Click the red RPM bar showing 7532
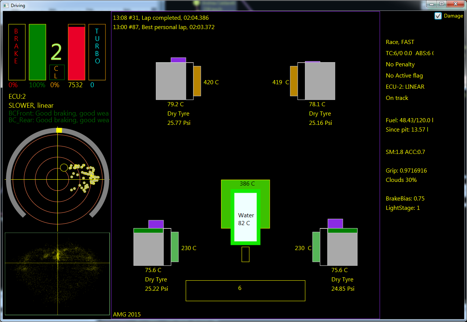The width and height of the screenshot is (467, 322). coord(76,52)
